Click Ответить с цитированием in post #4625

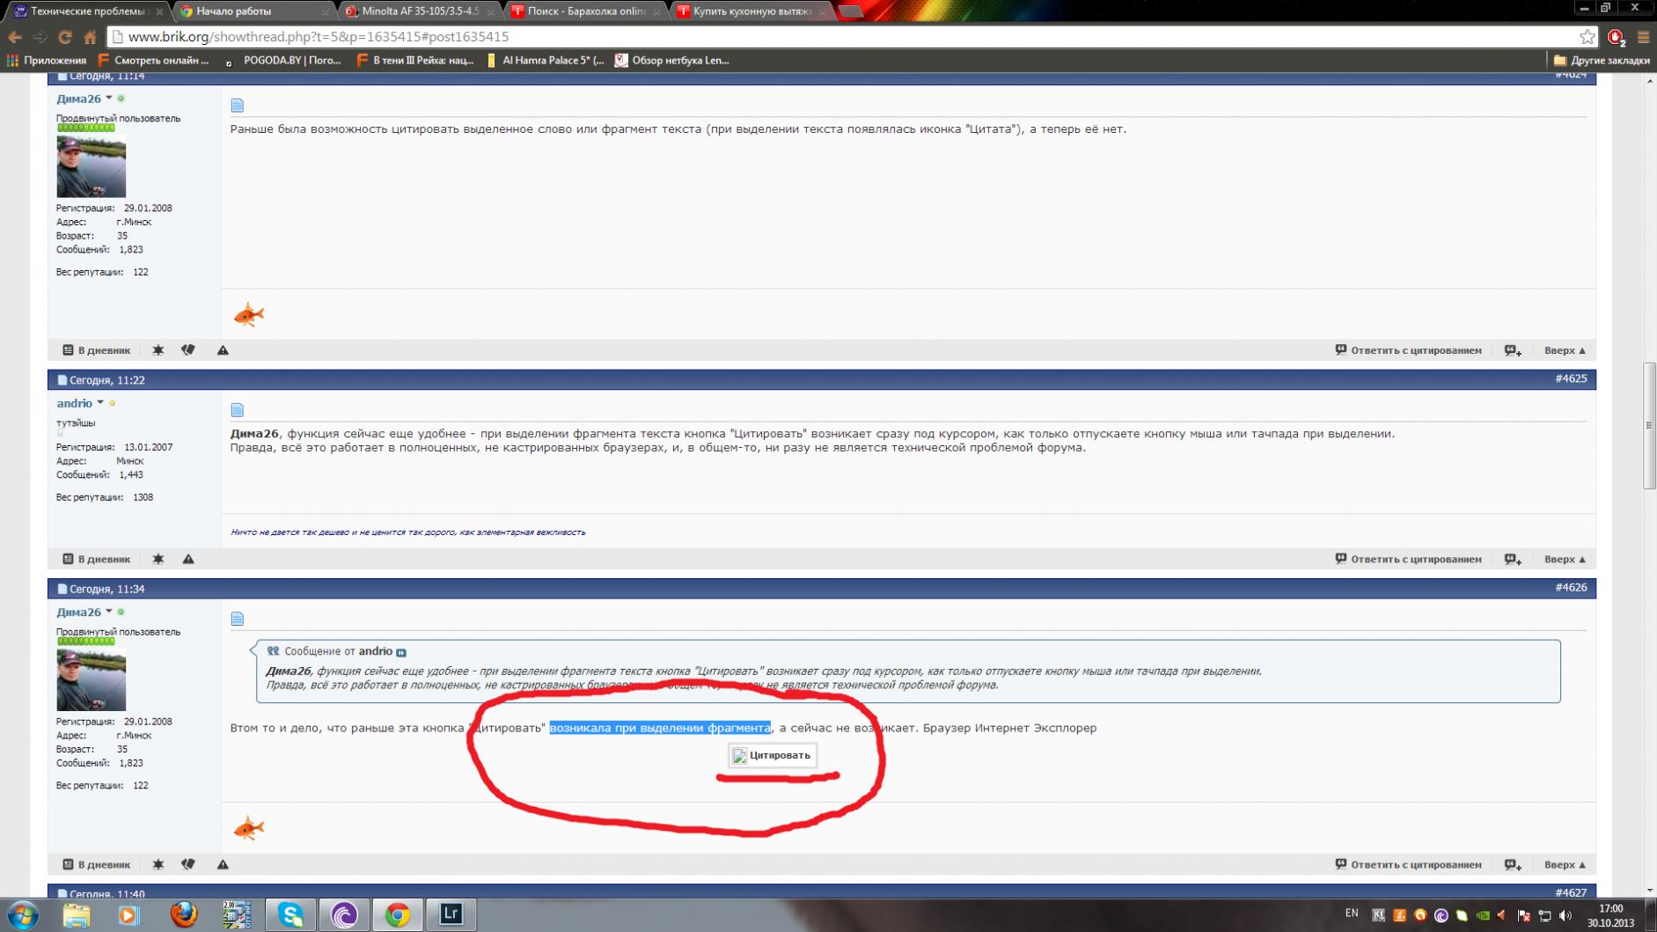click(x=1408, y=559)
